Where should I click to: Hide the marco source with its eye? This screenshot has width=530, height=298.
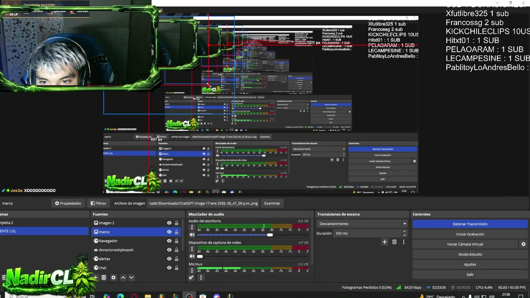click(x=169, y=232)
